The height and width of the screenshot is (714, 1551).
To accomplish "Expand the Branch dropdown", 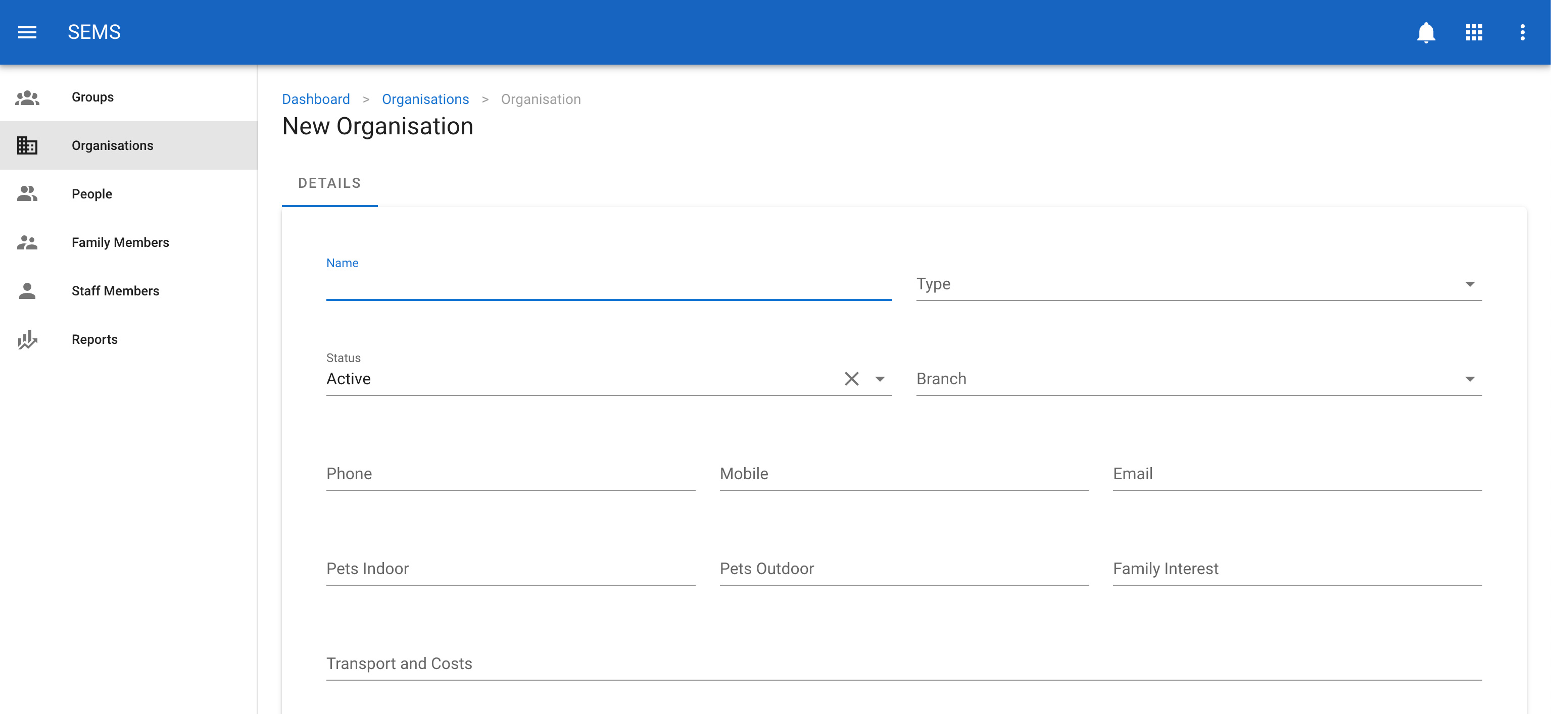I will [1470, 379].
